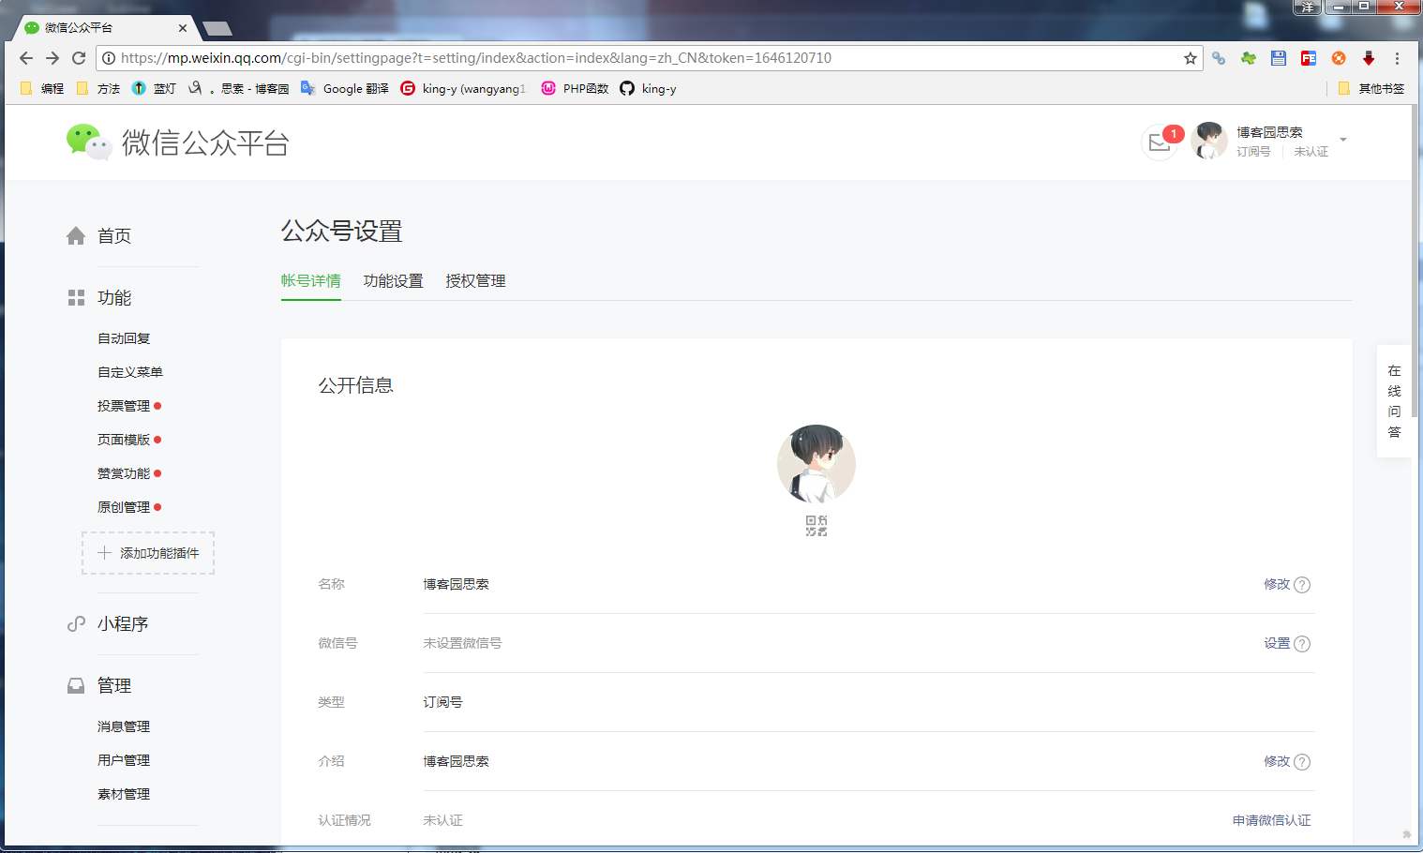Click the 未认证 account status text

tap(1311, 151)
